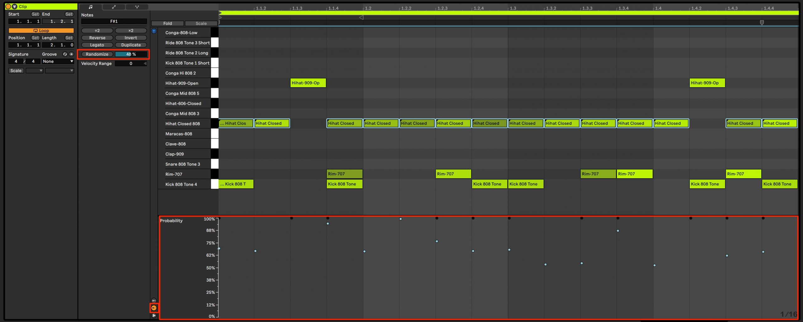Click the Set button next to Start
Screen dimensions: 803x322
point(35,14)
